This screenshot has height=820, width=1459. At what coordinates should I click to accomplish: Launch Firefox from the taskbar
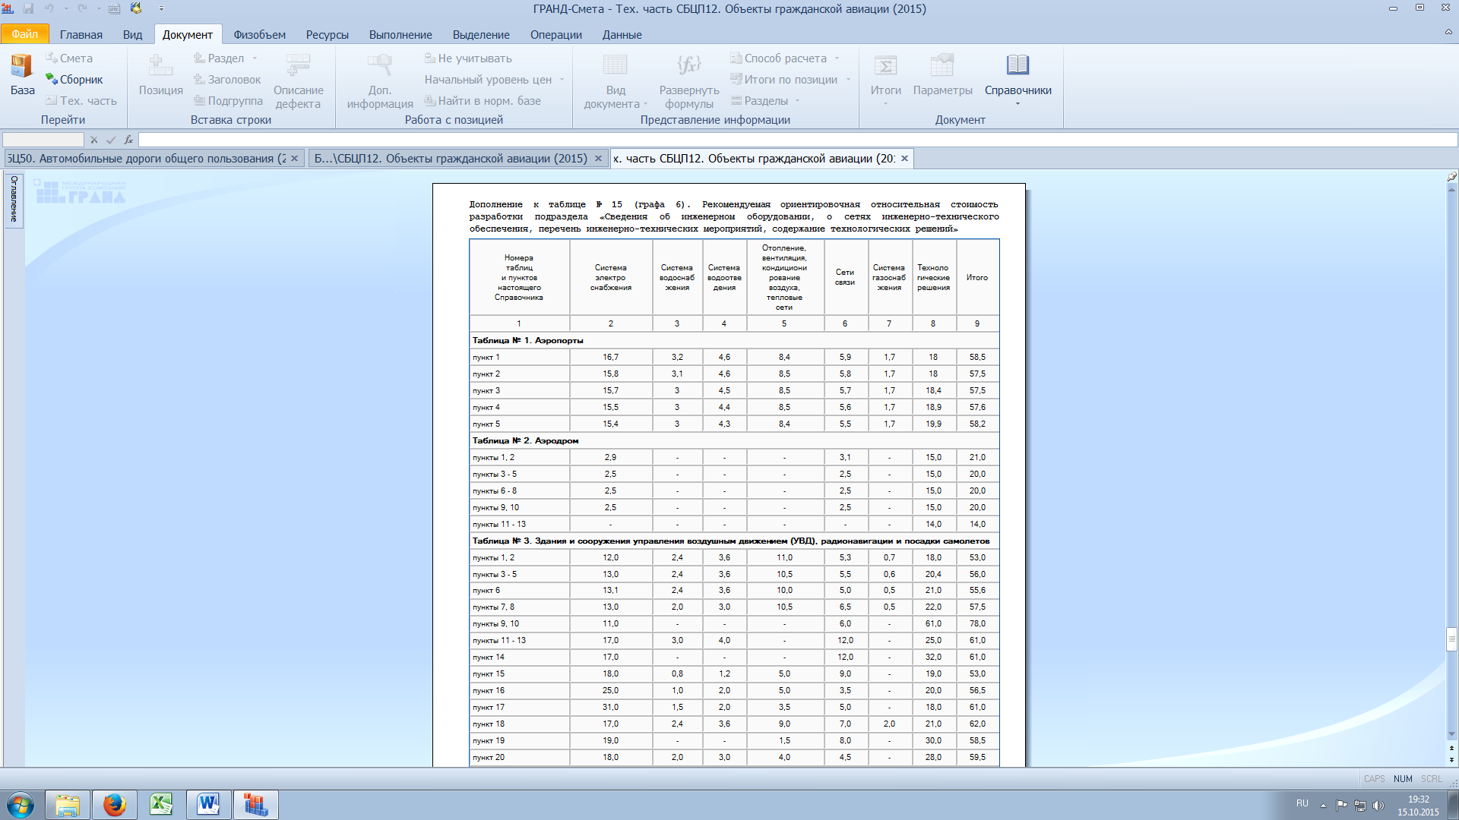coord(114,804)
